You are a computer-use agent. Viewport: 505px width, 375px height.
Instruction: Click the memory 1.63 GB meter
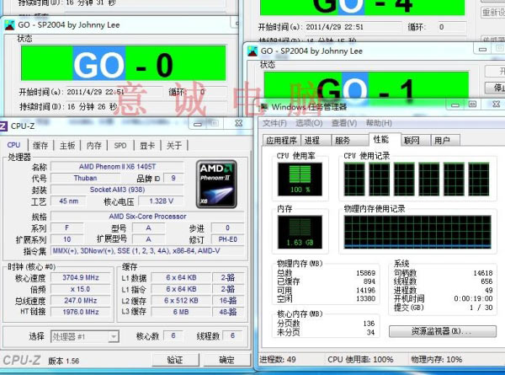point(300,232)
